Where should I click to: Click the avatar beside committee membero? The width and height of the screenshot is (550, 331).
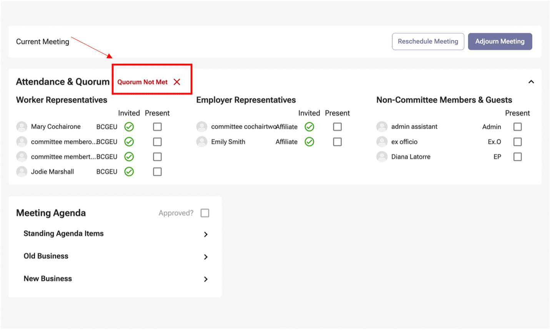(x=22, y=141)
